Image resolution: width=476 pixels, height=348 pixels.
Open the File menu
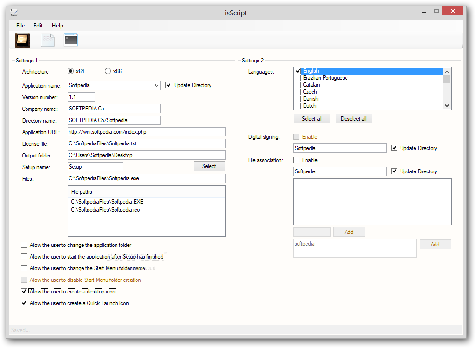click(x=20, y=26)
